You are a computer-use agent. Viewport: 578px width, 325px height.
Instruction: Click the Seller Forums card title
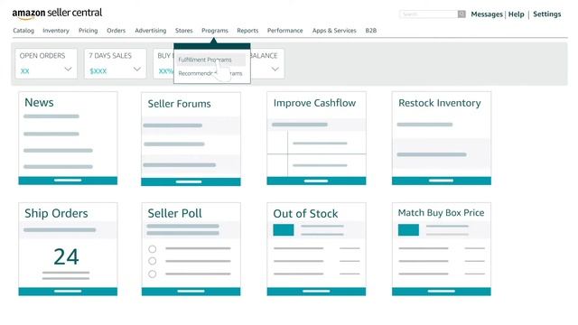point(179,104)
